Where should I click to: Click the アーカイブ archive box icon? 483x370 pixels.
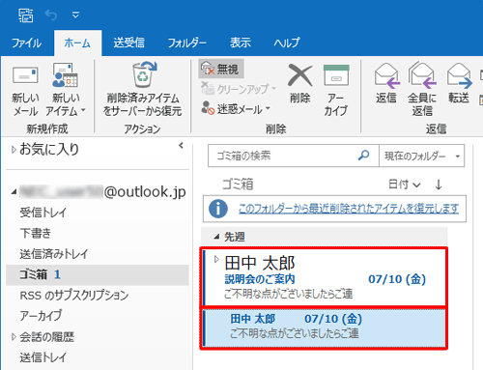click(x=336, y=75)
